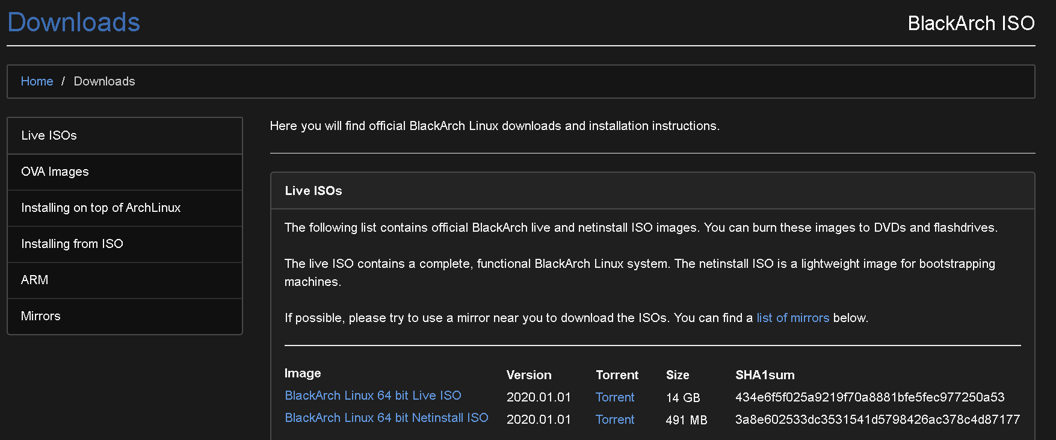Click the SHA1sum starting with 434e6f5f
The width and height of the screenshot is (1056, 440).
pos(870,397)
